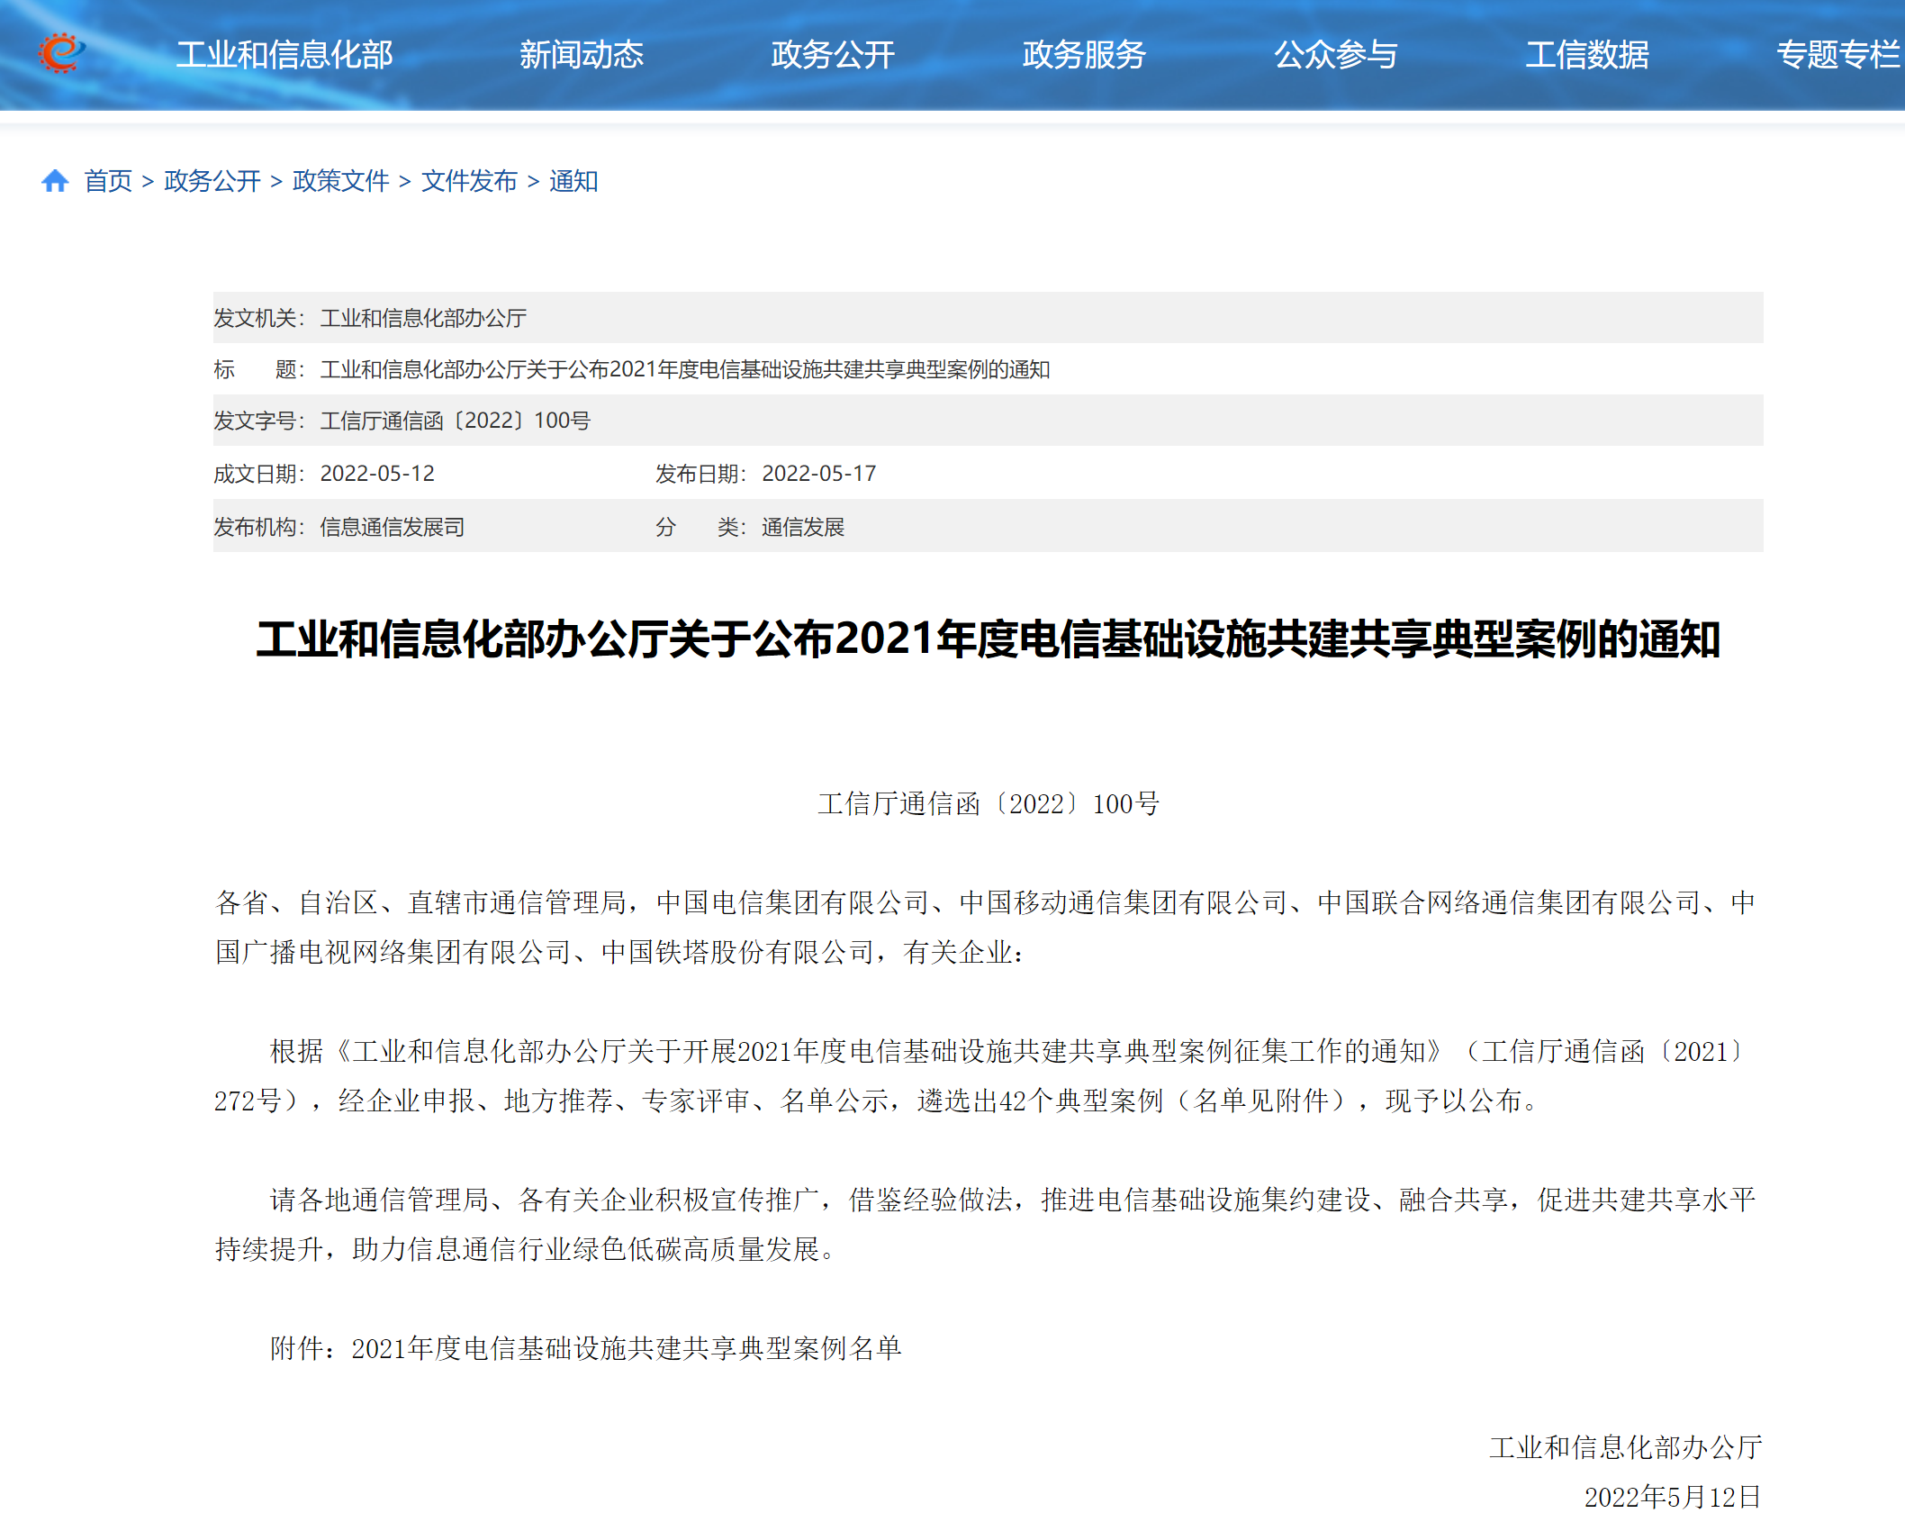This screenshot has width=1905, height=1513.
Task: Open 文件发布 breadcrumb link
Action: (470, 181)
